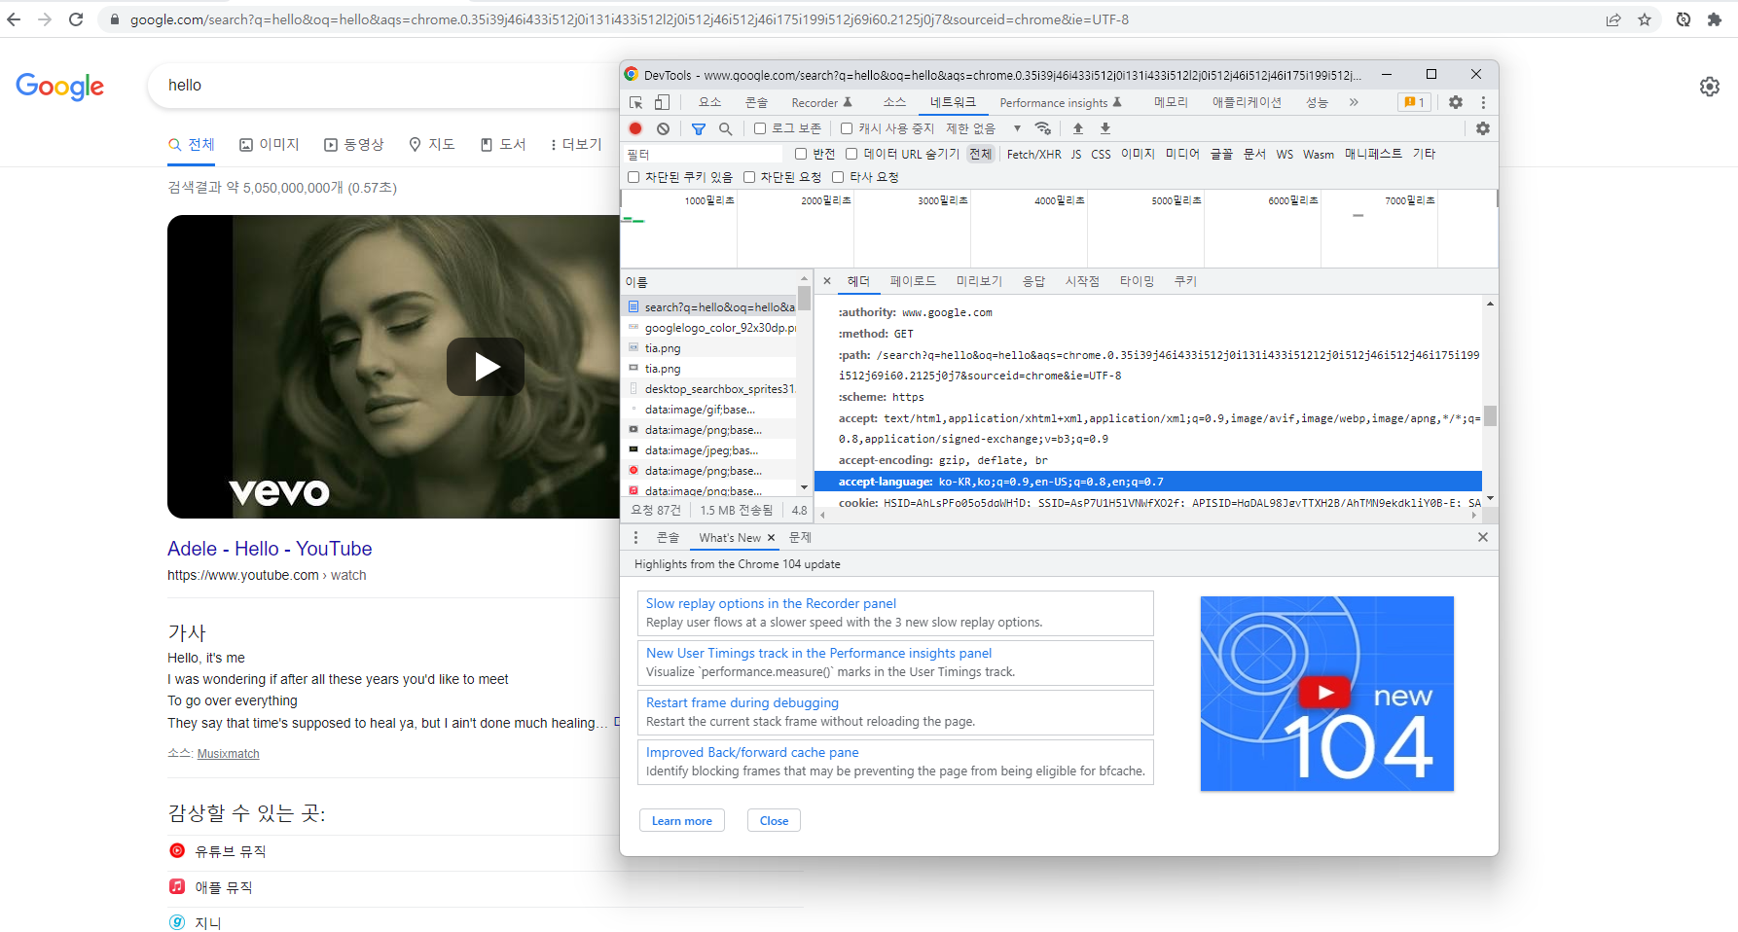Play the Adele Hello video thumbnail
The width and height of the screenshot is (1738, 932).
[486, 367]
